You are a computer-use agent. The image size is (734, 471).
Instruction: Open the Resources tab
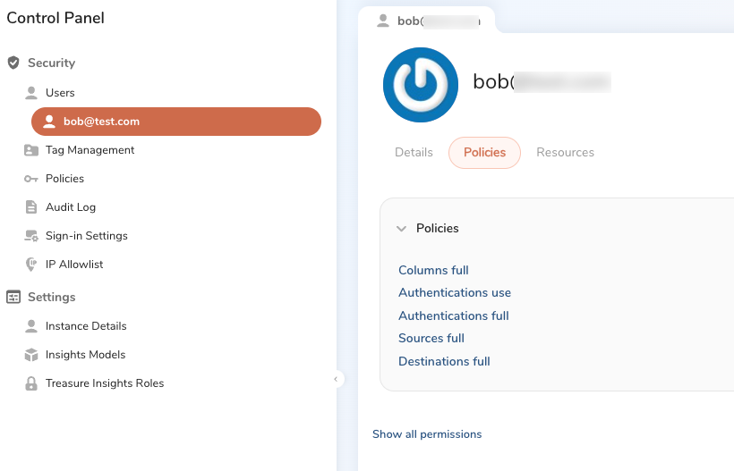click(565, 153)
